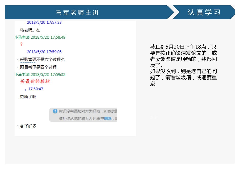Click the green arrow shape in the header
The width and height of the screenshot is (240, 169).
point(174,12)
